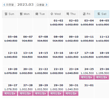Click 예약신청 under the 27~28 date
Screen dimensions: 112x99
25,93
